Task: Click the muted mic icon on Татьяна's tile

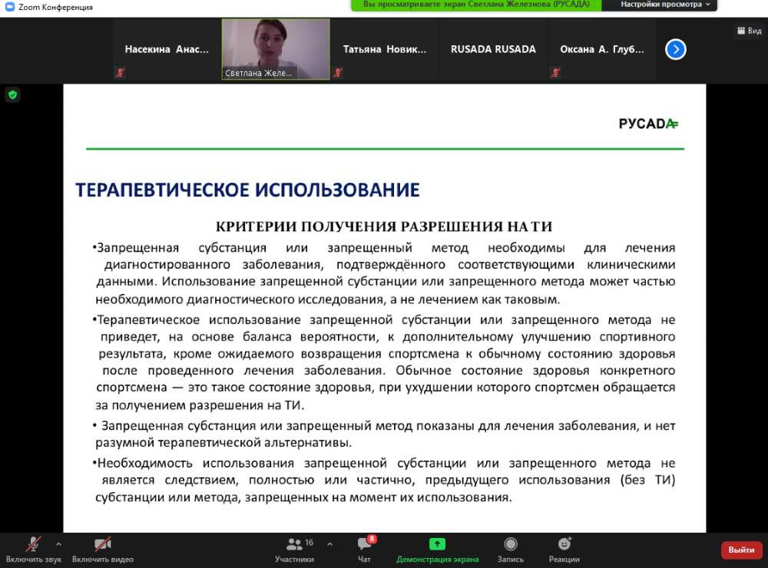Action: [338, 73]
